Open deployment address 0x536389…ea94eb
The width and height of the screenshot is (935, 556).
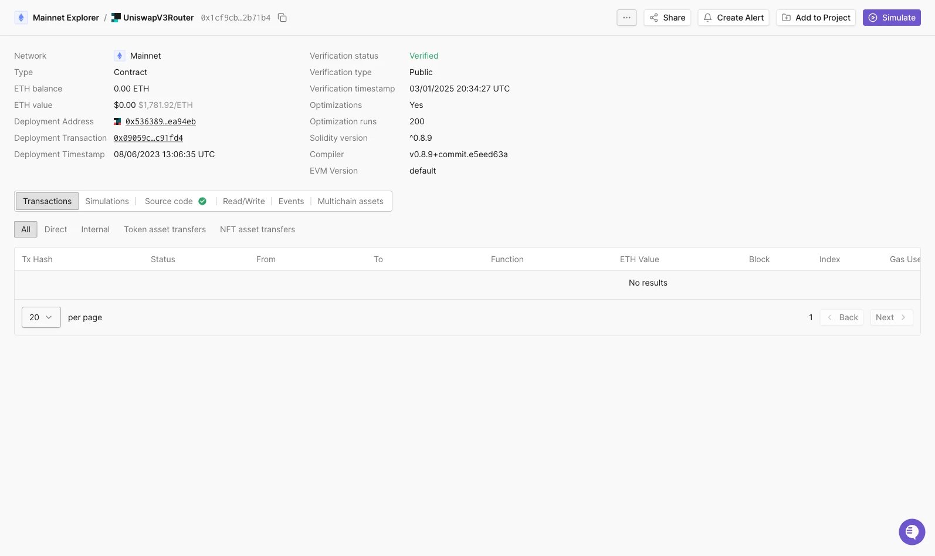pos(161,121)
